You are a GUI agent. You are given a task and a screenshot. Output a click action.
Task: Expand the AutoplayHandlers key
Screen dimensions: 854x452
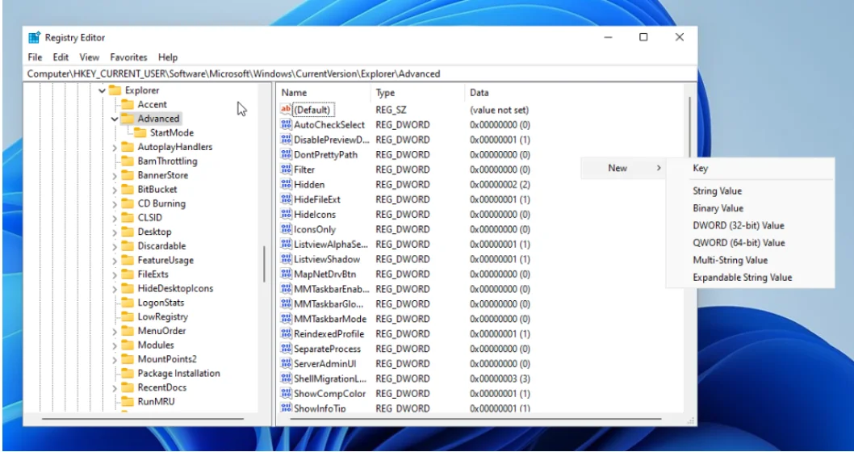pyautogui.click(x=115, y=148)
